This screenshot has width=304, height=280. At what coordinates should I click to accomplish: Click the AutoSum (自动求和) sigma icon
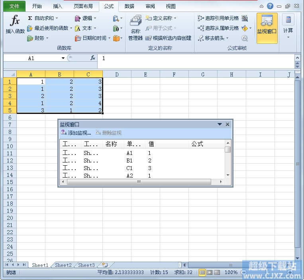(x=30, y=18)
